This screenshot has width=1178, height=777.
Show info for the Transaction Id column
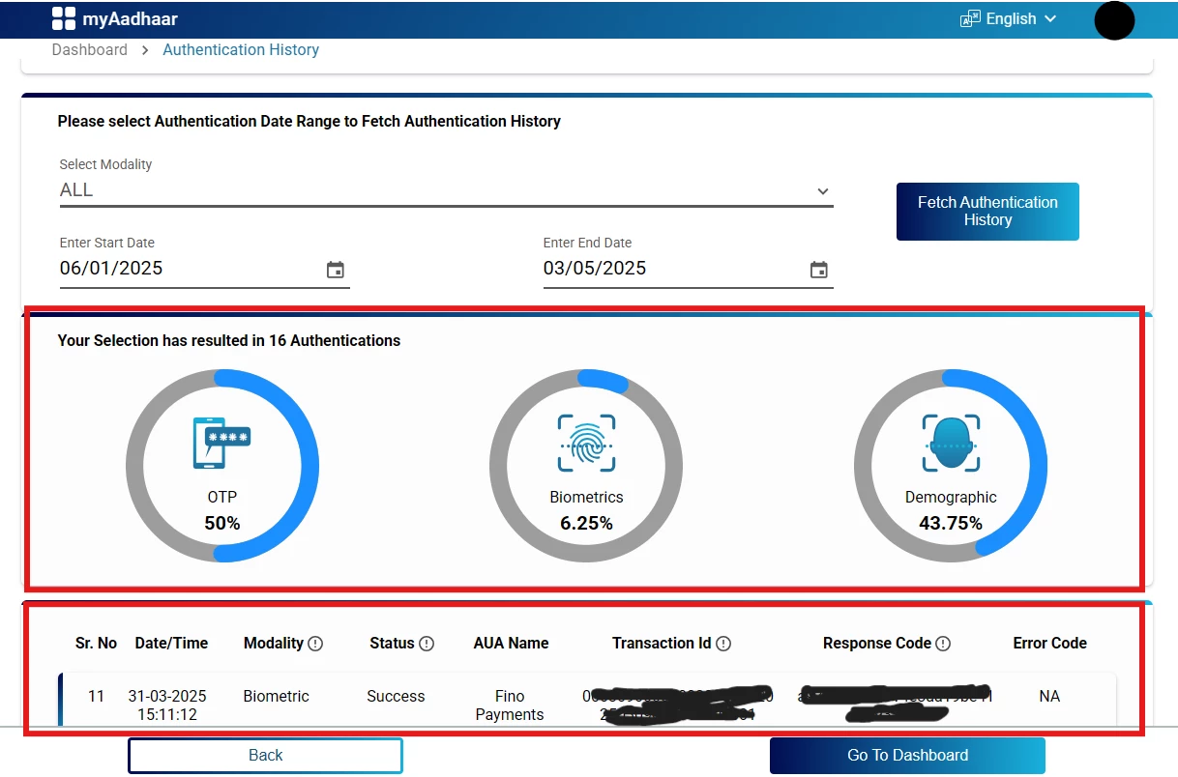coord(723,644)
